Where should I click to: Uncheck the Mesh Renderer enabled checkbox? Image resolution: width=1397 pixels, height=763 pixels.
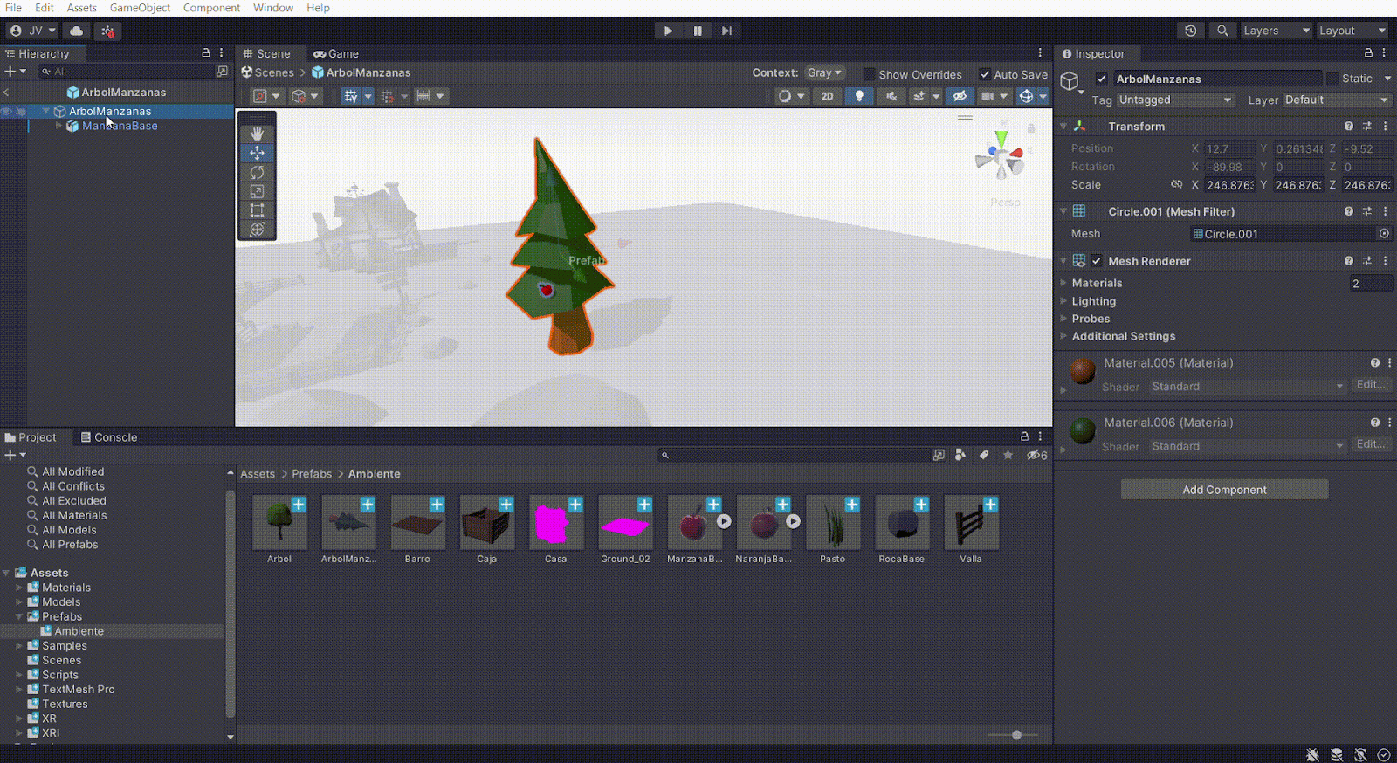coord(1097,261)
